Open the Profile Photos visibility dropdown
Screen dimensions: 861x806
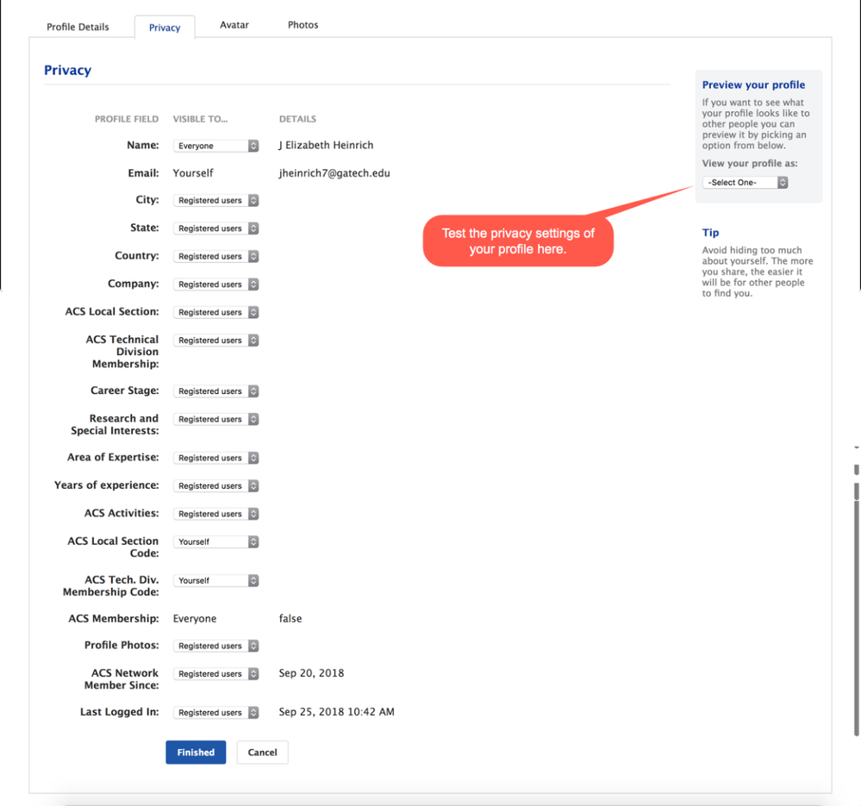215,646
